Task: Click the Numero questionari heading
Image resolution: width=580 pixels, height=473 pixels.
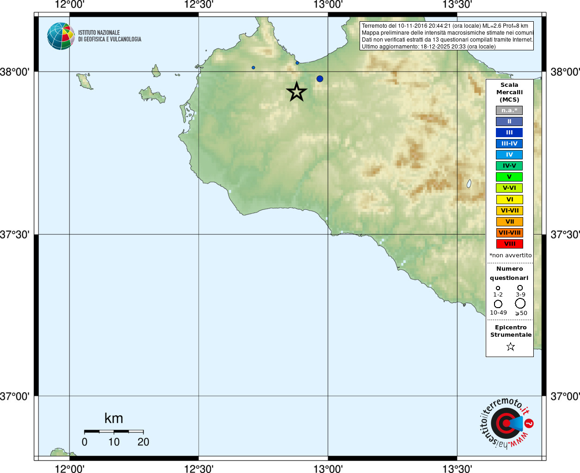Action: pos(509,273)
